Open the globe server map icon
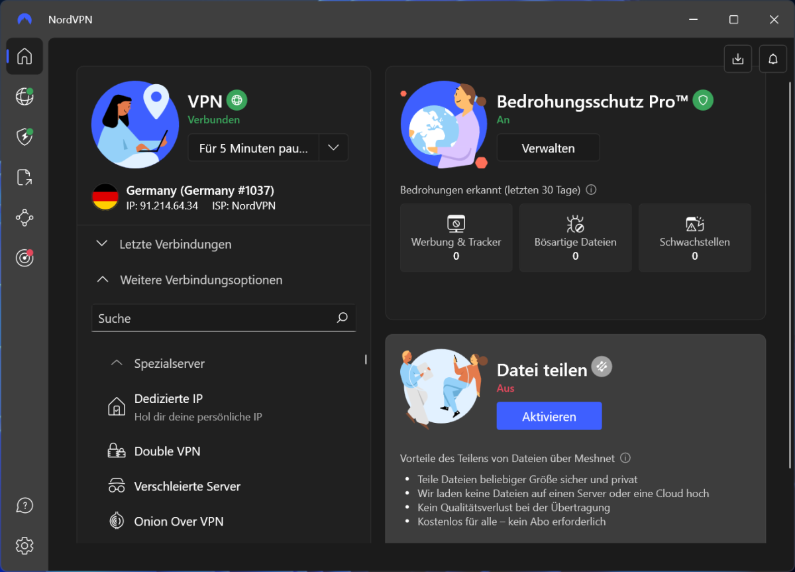This screenshot has height=572, width=795. [25, 97]
